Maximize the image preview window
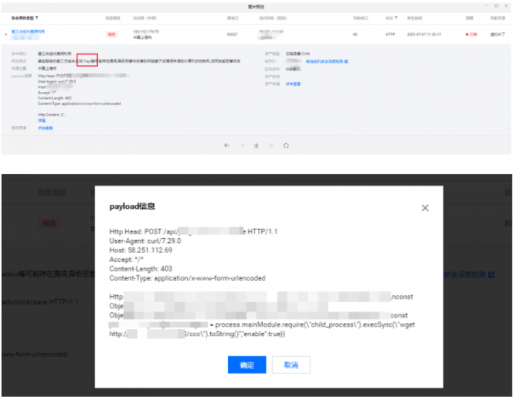This screenshot has width=515, height=398. point(496,6)
